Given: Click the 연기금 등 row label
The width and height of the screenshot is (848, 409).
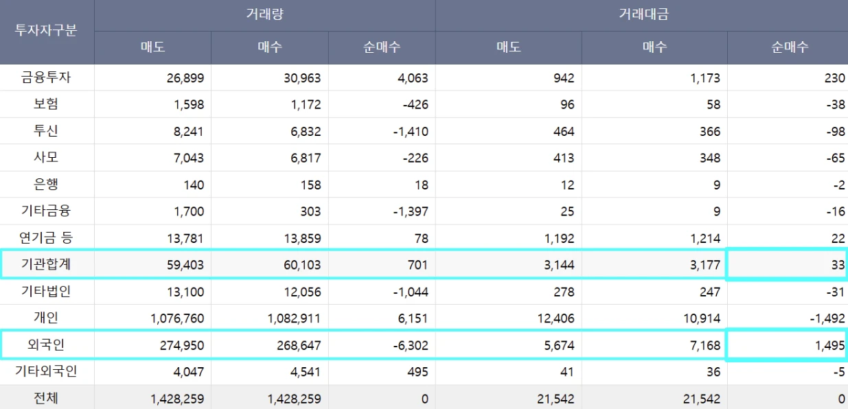Looking at the screenshot, I should (x=46, y=238).
